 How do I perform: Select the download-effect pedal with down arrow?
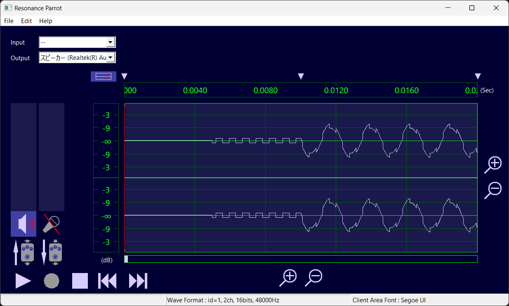(x=52, y=252)
